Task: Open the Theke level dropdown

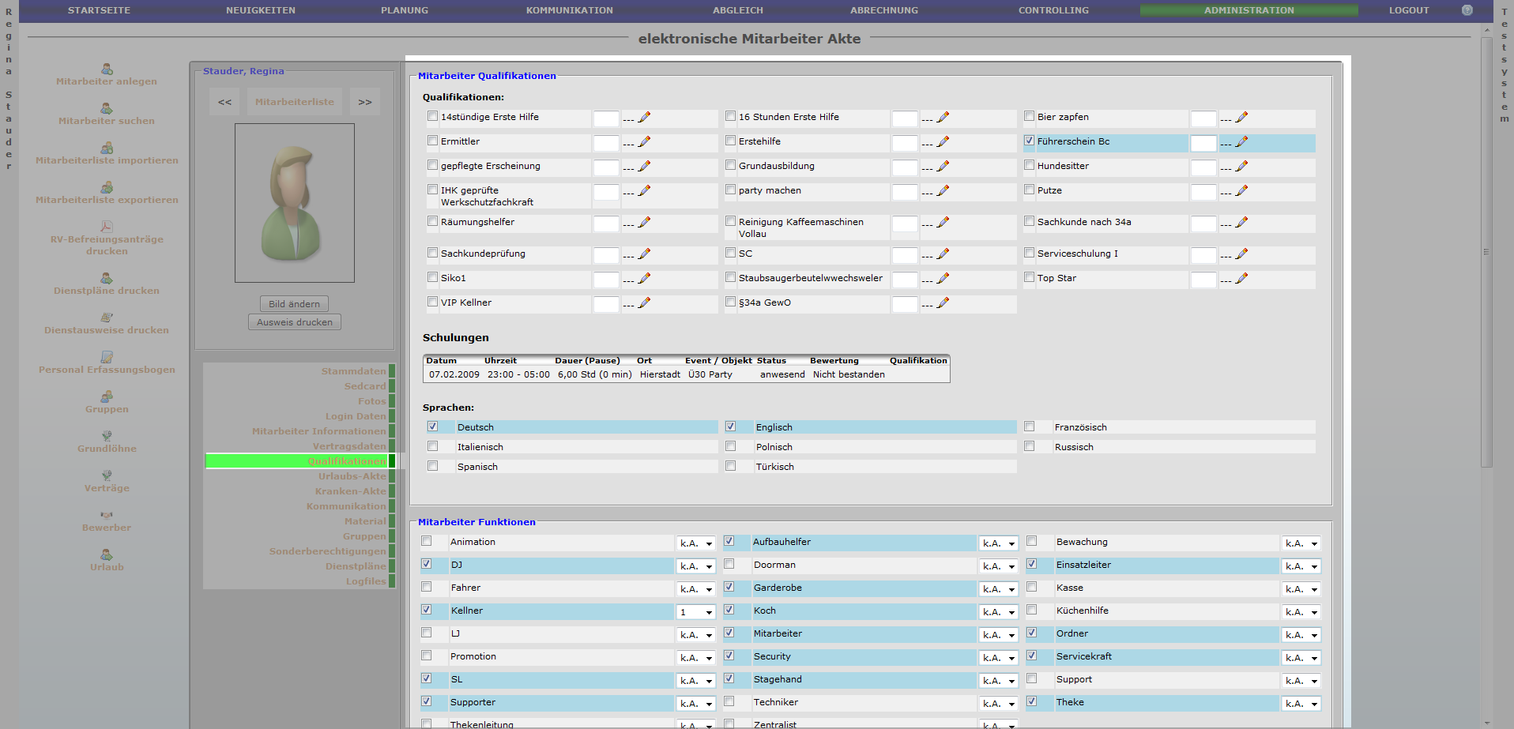Action: point(1301,704)
